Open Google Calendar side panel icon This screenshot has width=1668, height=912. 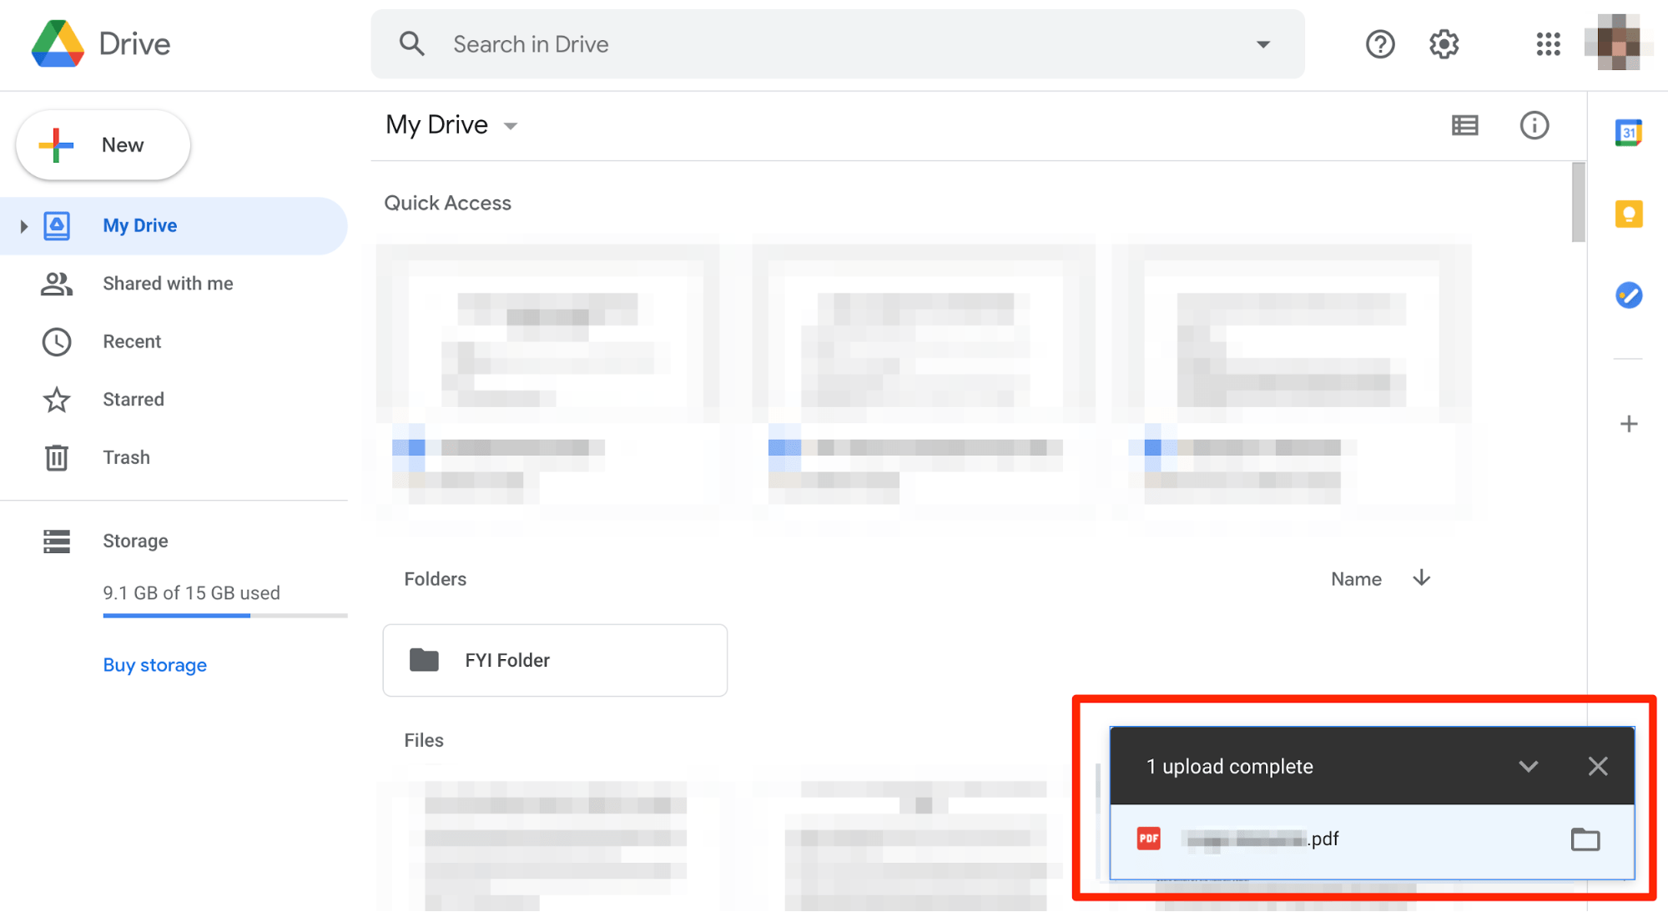pyautogui.click(x=1630, y=131)
